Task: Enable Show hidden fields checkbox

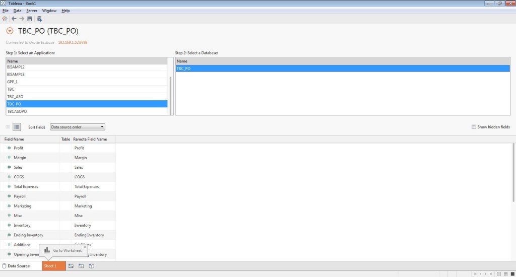Action: 474,127
